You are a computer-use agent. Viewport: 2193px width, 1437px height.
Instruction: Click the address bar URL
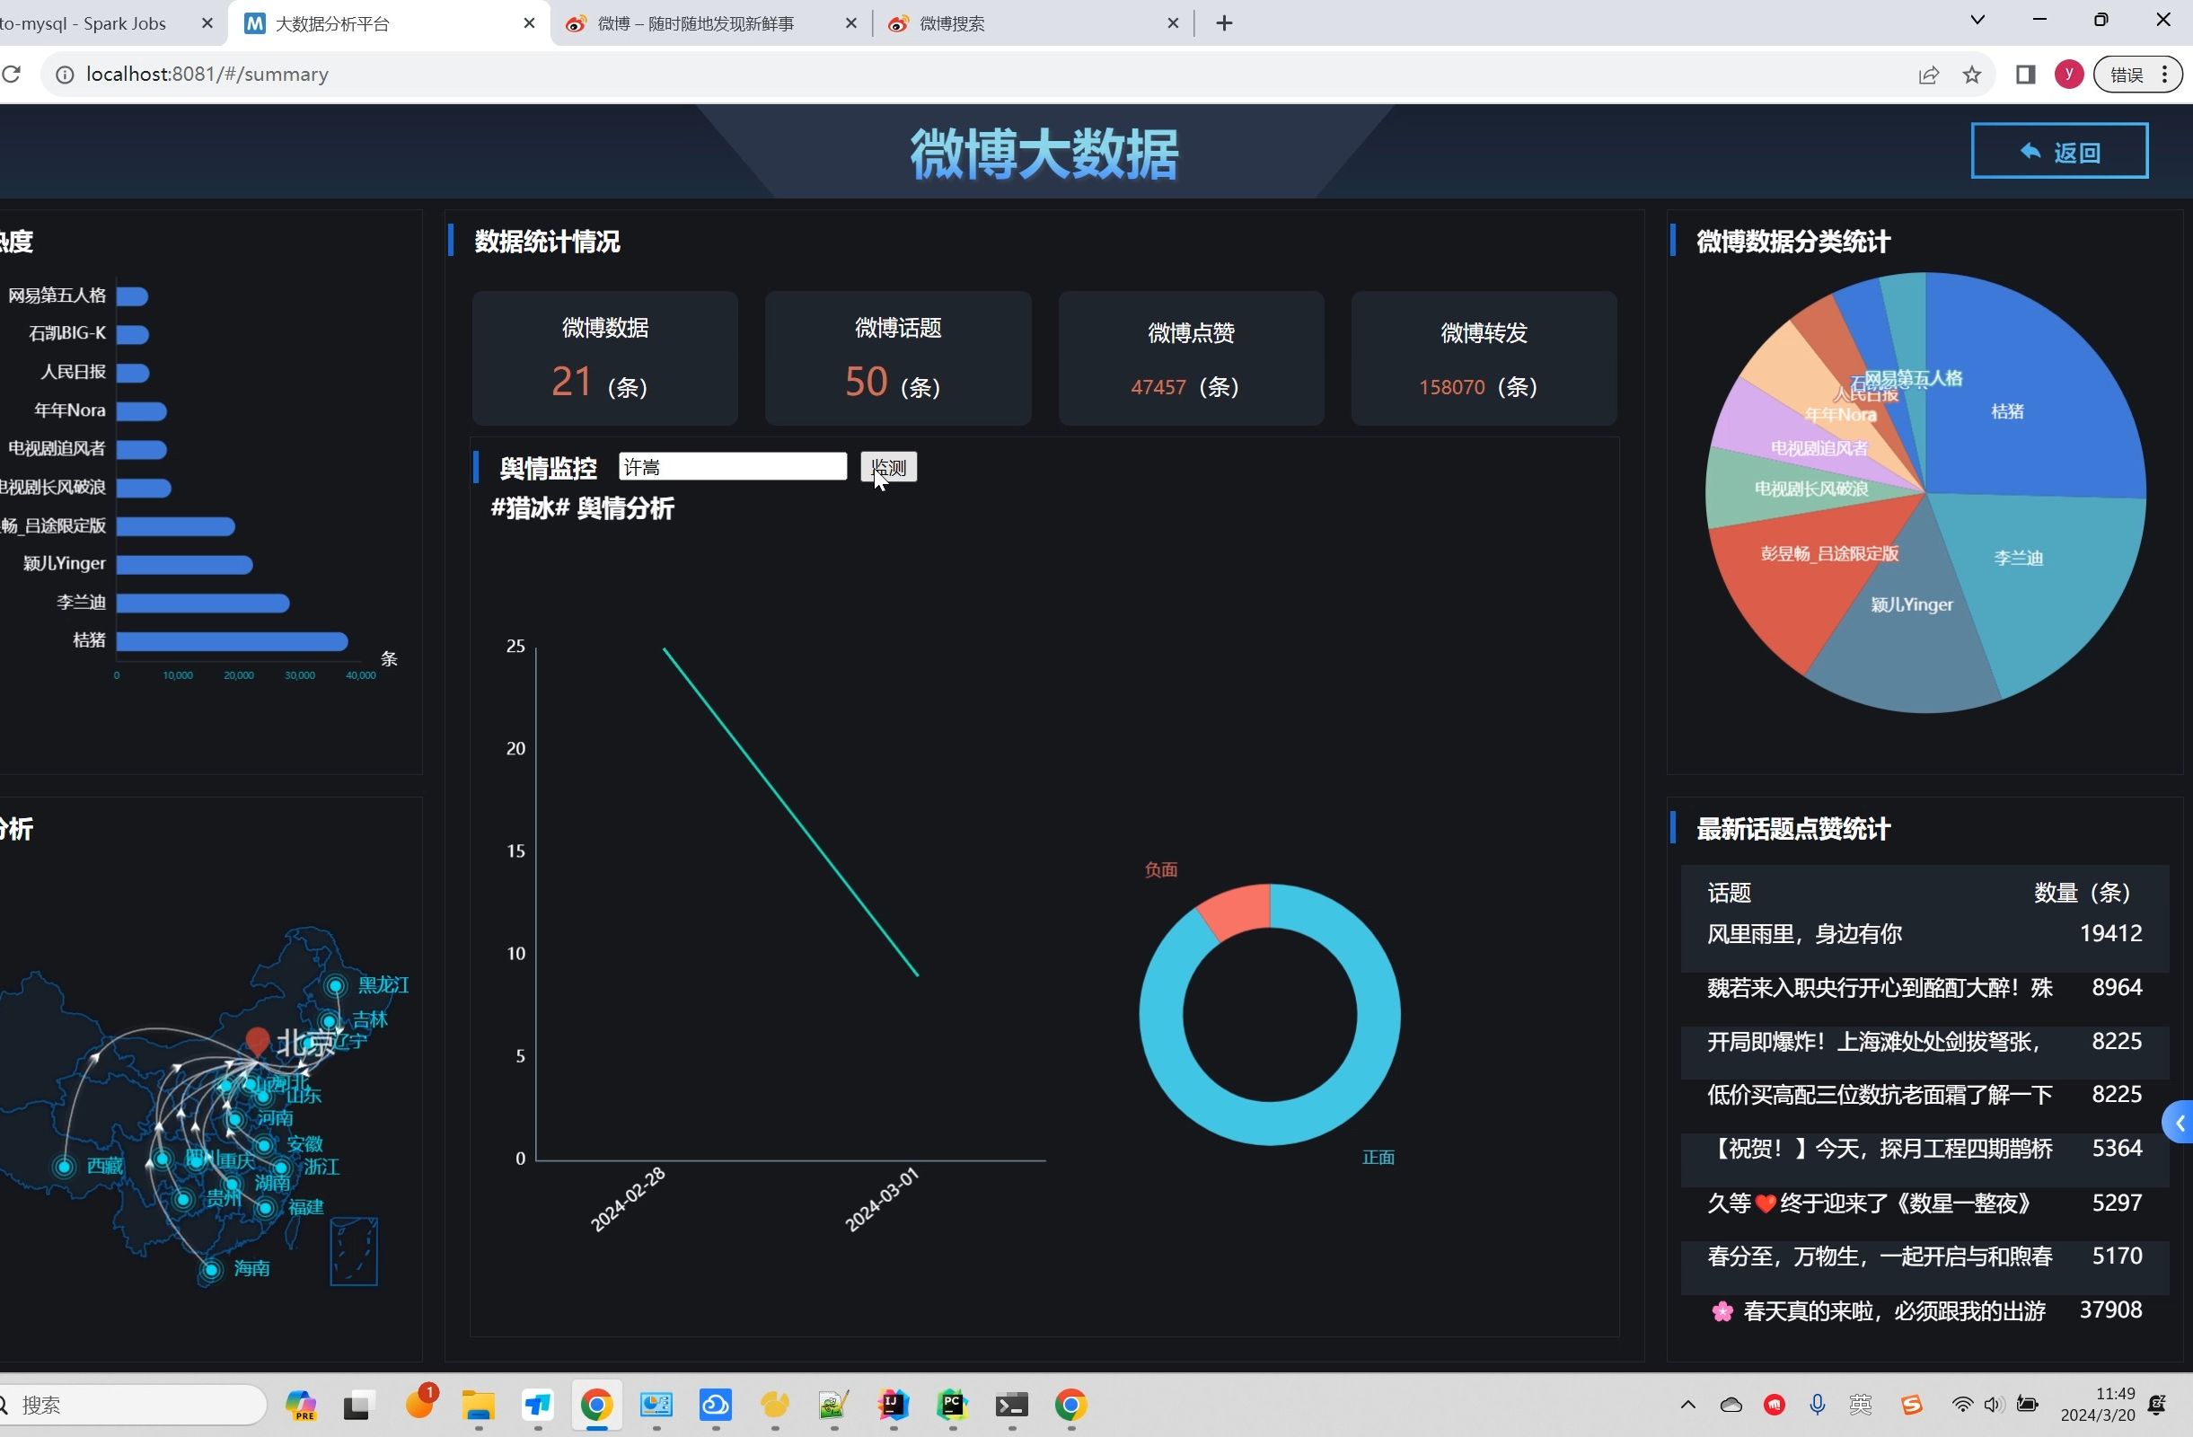(207, 75)
